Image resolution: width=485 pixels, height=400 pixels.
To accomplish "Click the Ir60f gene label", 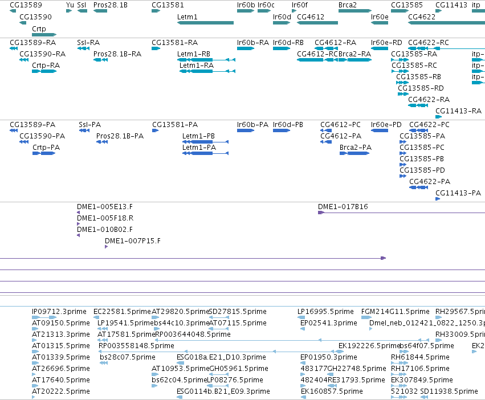I will point(300,5).
